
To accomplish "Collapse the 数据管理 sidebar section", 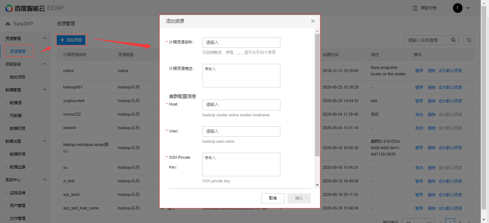I will pos(45,90).
